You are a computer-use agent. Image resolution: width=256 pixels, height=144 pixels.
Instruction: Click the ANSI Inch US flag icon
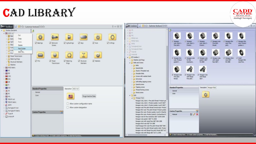[x=70, y=96]
